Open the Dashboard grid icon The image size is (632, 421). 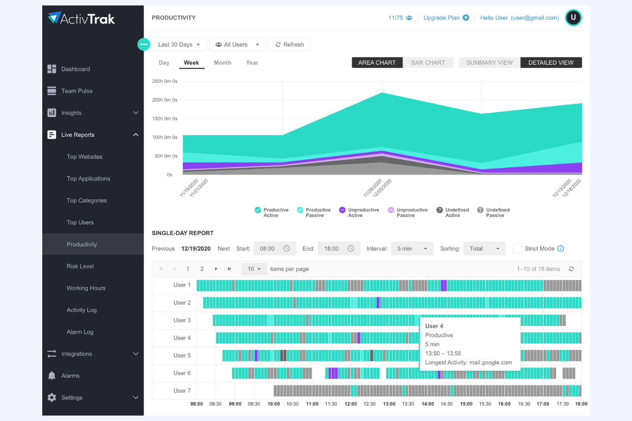(52, 69)
